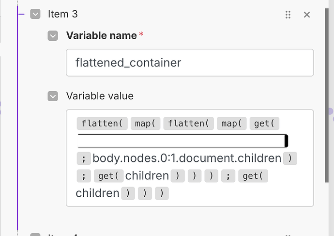Select the get( pill on first row
This screenshot has width=334, height=236.
tap(264, 124)
